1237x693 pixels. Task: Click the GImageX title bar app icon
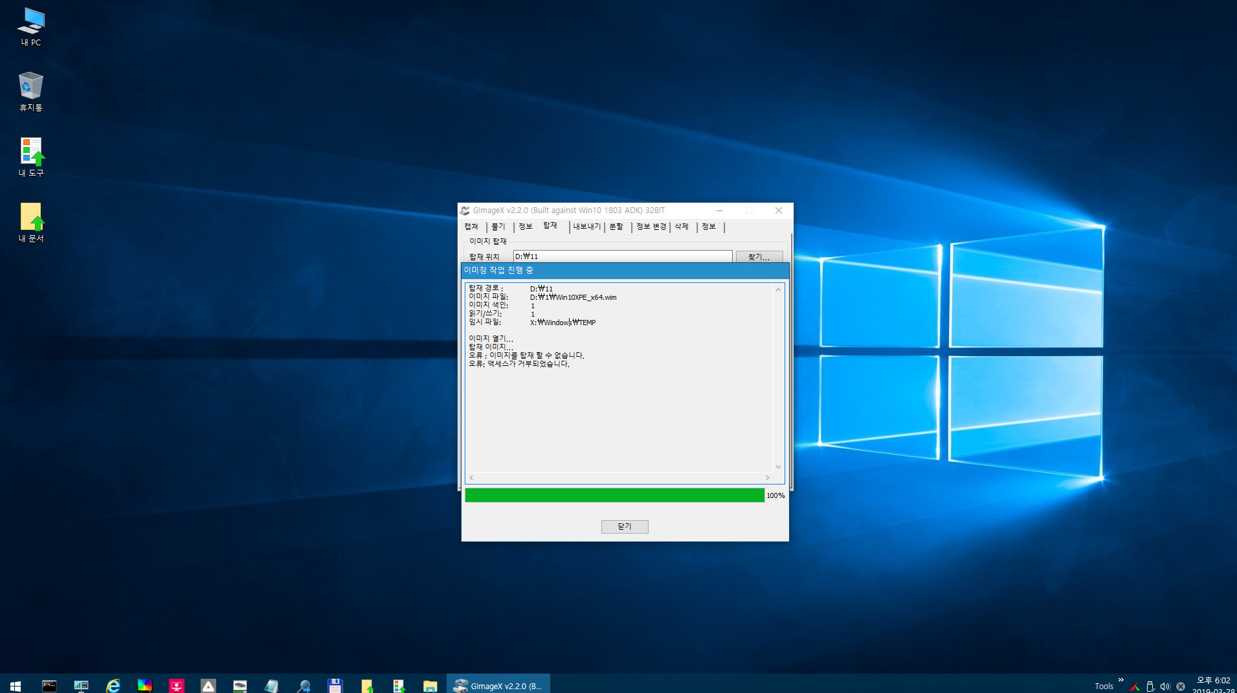[x=465, y=210]
